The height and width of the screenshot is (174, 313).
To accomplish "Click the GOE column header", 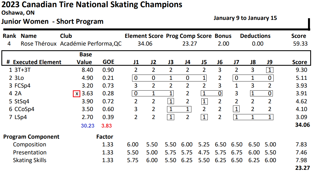I will pos(108,62).
